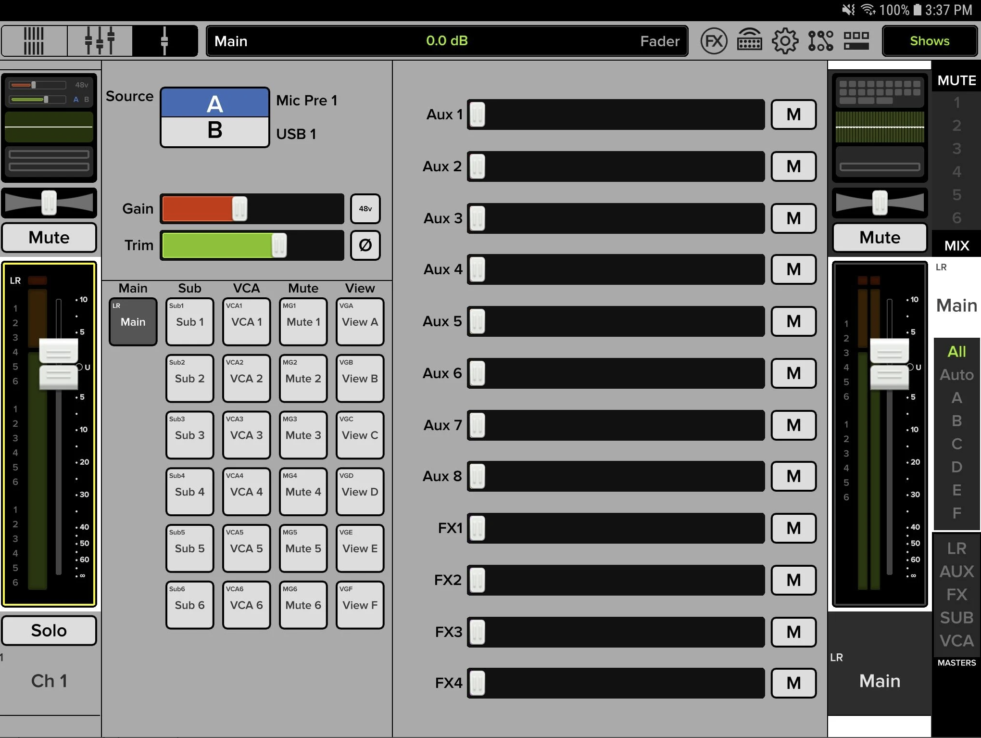Open the routing patch matrix icon
The width and height of the screenshot is (981, 738).
820,41
